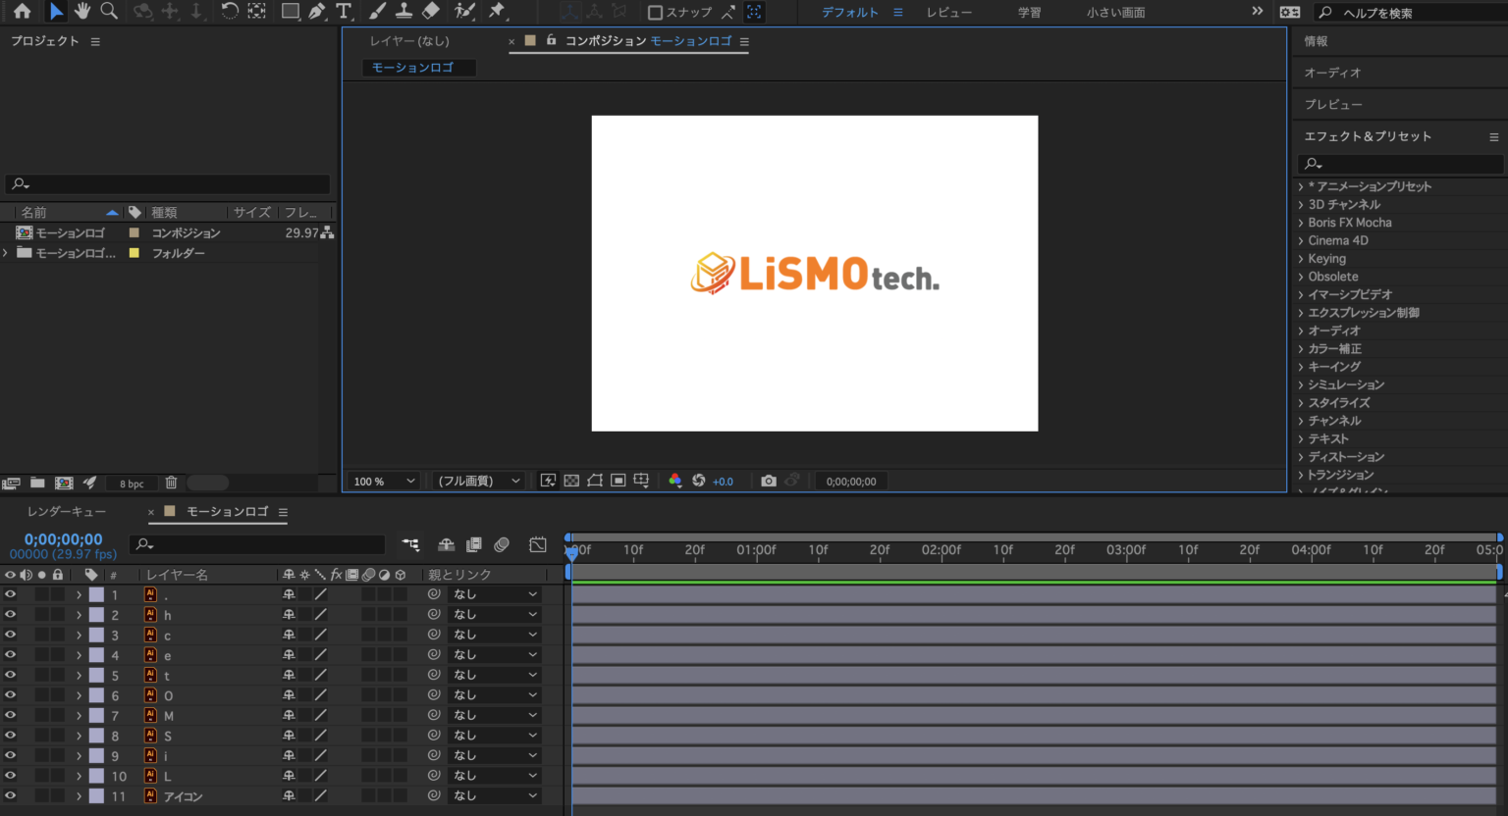Open the Graph Editor in timeline
The height and width of the screenshot is (816, 1508).
pyautogui.click(x=538, y=544)
